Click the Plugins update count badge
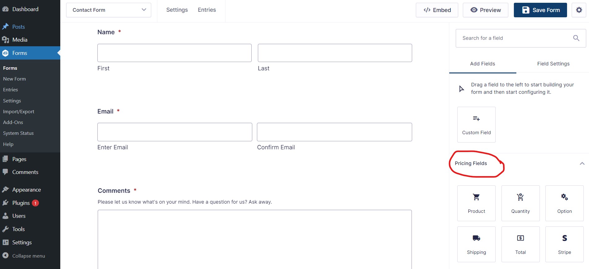This screenshot has height=269, width=589. (x=36, y=203)
